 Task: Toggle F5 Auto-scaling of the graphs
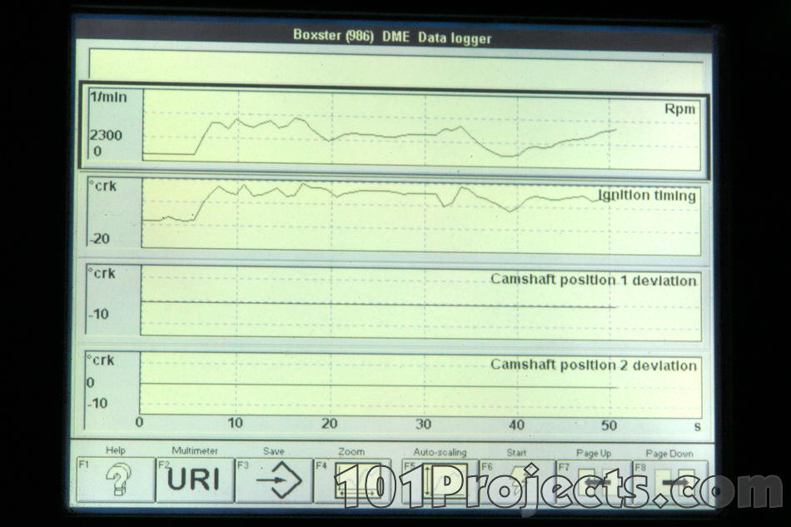440,481
